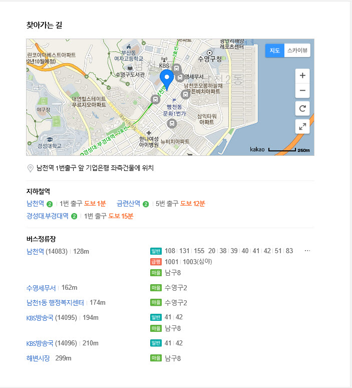Click the red 급행 badge

tap(156, 262)
